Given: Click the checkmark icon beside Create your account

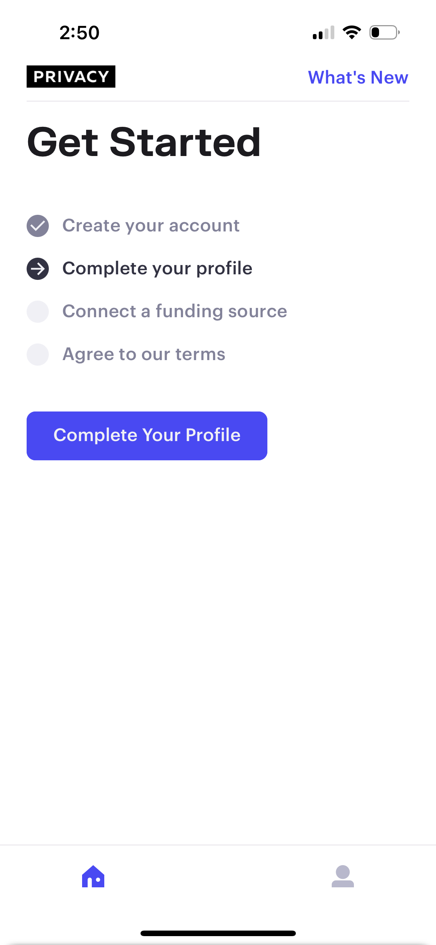Looking at the screenshot, I should 38,226.
